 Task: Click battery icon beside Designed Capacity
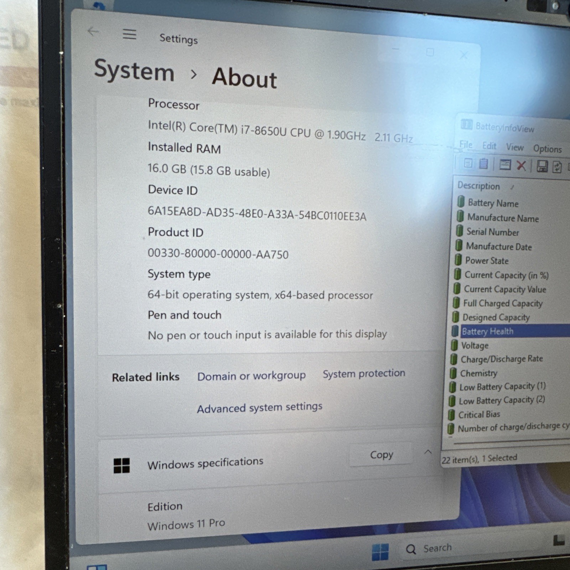455,316
